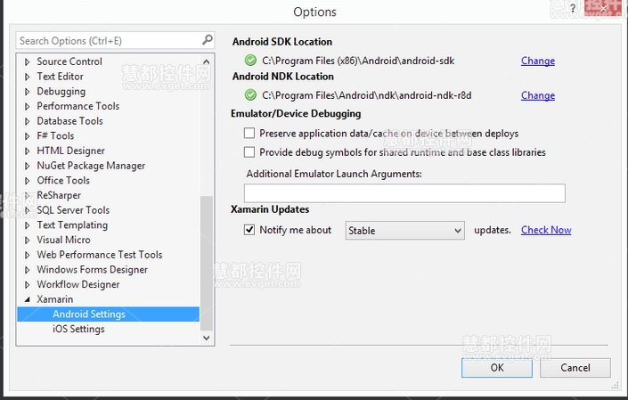Expand the Source Control node
Viewport: 628px width, 400px height.
[x=28, y=61]
